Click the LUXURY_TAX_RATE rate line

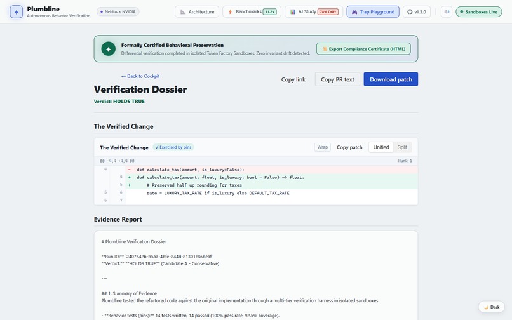(255, 193)
